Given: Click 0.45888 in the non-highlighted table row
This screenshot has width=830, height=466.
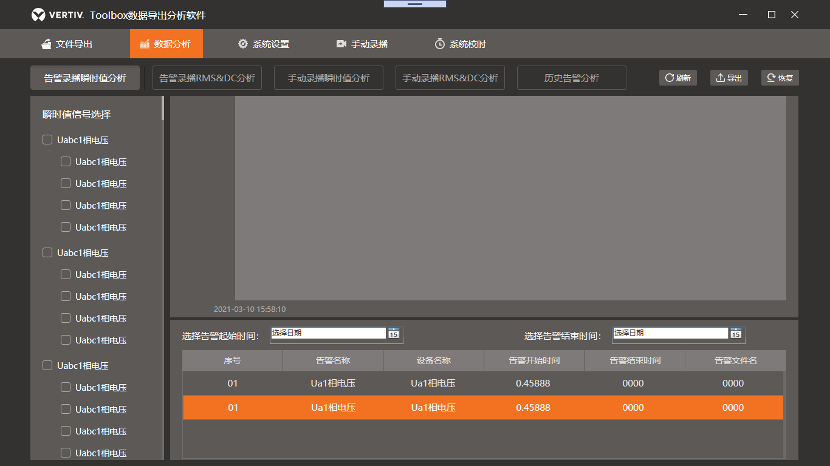Looking at the screenshot, I should (x=533, y=383).
